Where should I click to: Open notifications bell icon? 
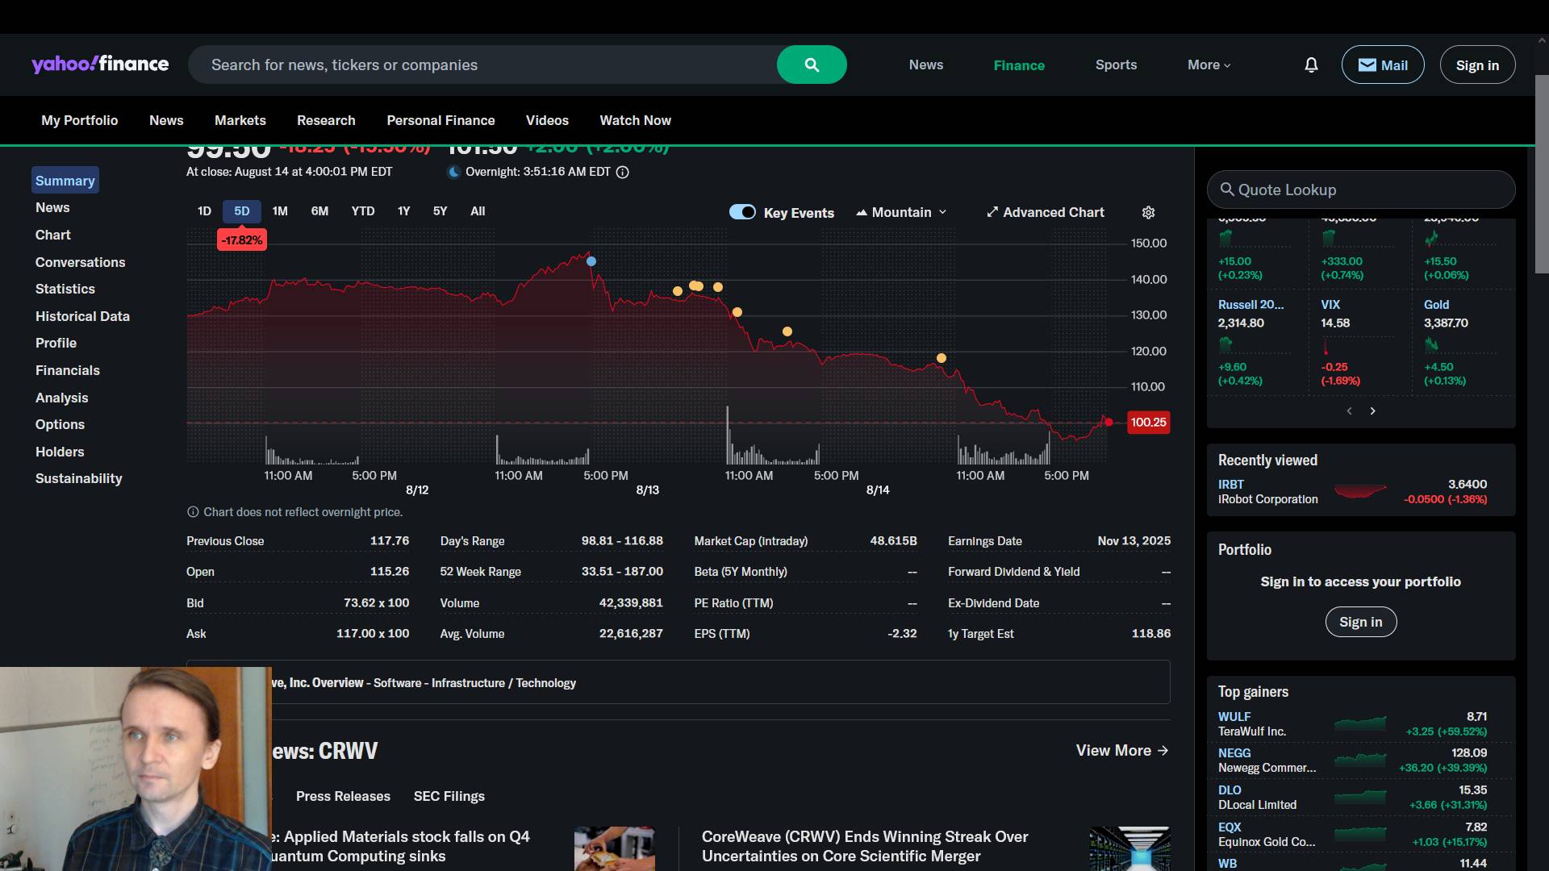coord(1311,65)
